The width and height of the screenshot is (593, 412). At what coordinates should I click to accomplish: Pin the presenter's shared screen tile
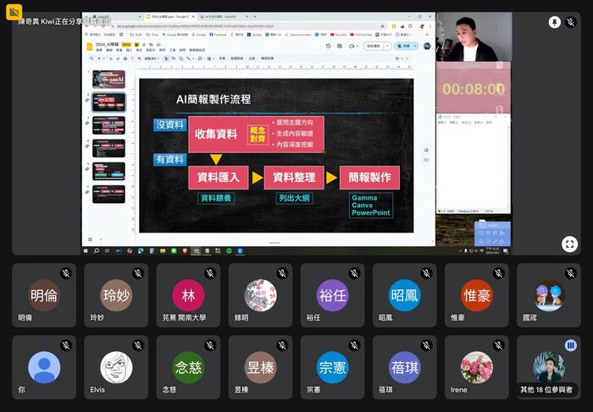(554, 22)
